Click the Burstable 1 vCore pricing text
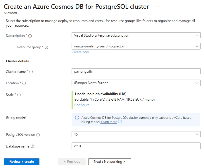Screen dimensions: 204x168 [x=115, y=100]
